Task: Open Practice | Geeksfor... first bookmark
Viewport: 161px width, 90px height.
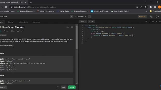Action: [26, 11]
